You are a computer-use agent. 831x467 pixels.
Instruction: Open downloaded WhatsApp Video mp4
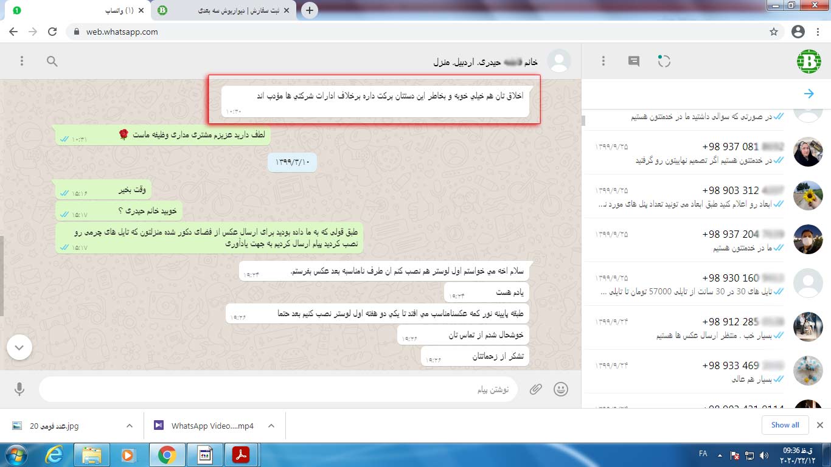[204, 426]
